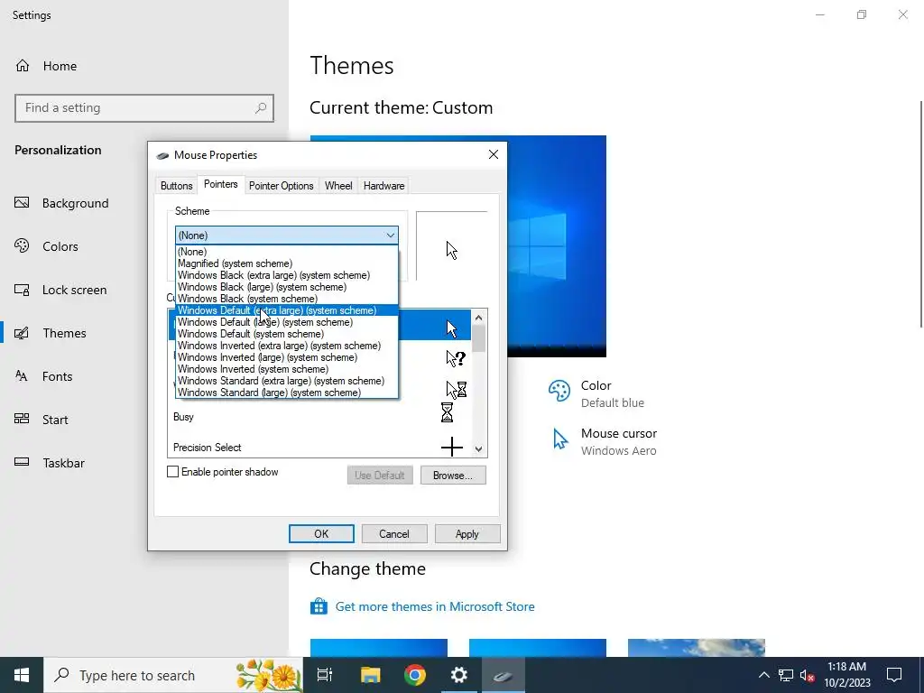This screenshot has height=693, width=924.
Task: Choose Windows Black (extra large) scheme
Action: [x=286, y=275]
